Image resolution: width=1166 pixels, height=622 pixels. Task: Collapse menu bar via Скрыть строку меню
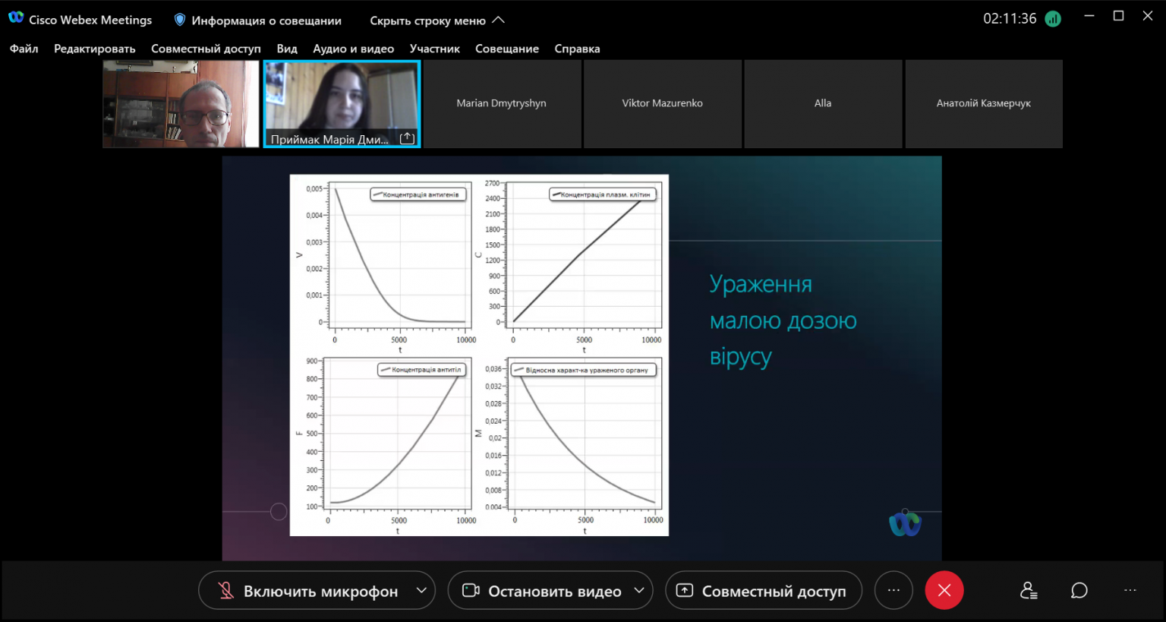click(436, 21)
